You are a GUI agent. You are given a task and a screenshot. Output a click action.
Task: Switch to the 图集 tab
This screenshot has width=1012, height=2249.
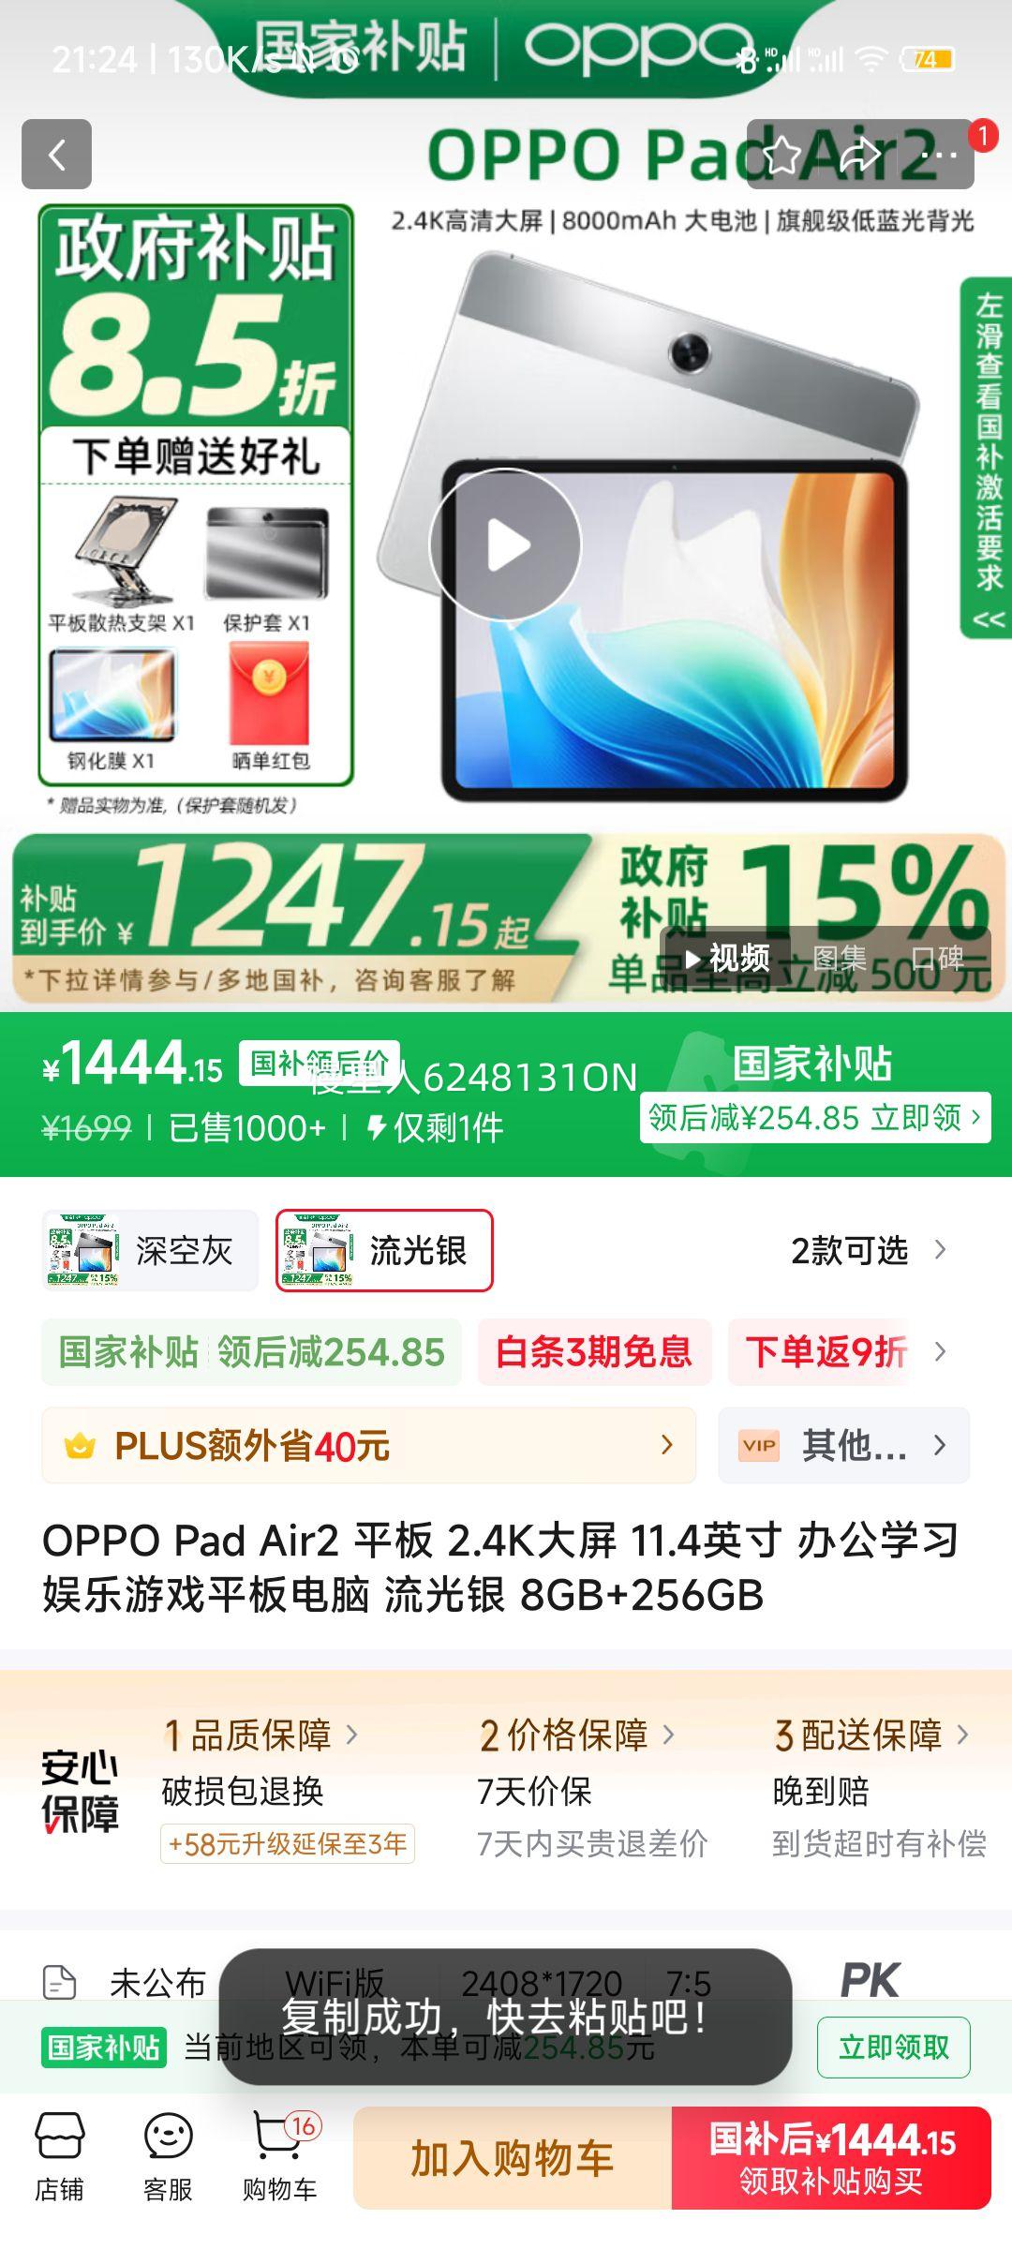(x=839, y=959)
